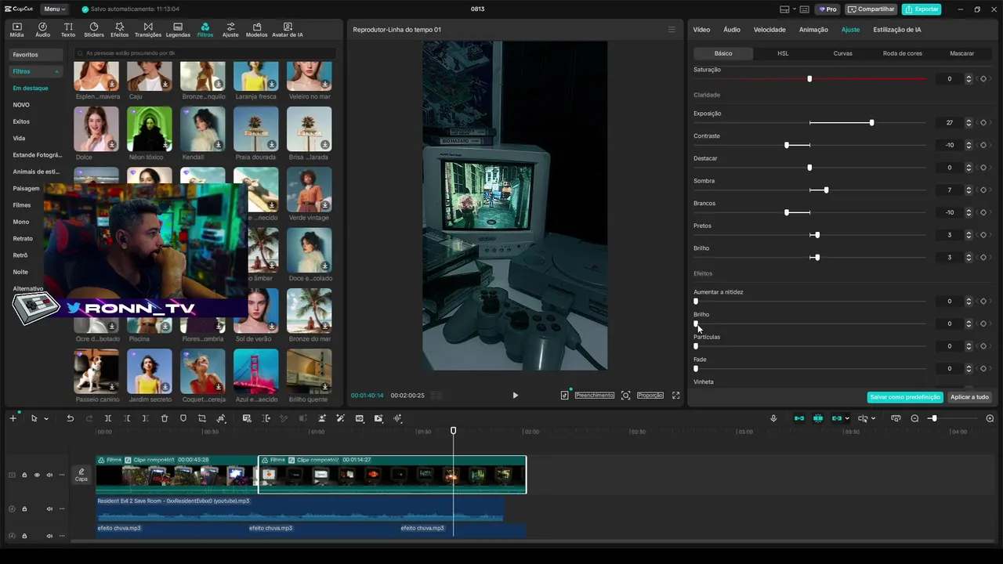Collapse the Filtros category list
Image resolution: width=1003 pixels, height=564 pixels.
pyautogui.click(x=56, y=71)
